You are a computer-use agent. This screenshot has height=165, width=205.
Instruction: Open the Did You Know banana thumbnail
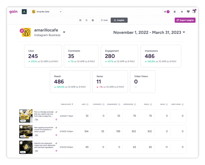pos(26,116)
